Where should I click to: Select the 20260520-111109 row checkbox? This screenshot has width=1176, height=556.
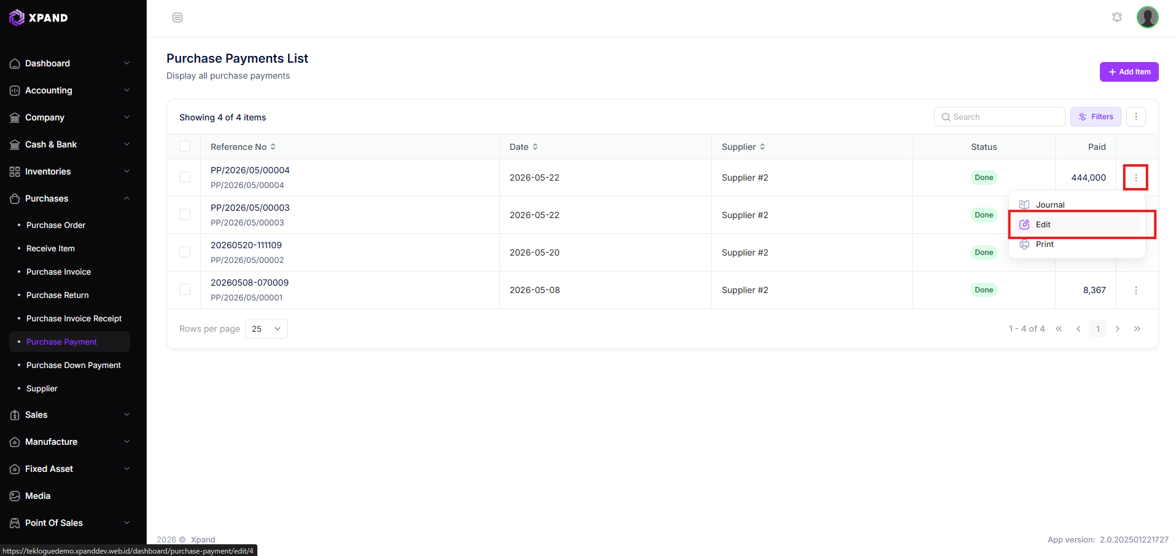[185, 252]
